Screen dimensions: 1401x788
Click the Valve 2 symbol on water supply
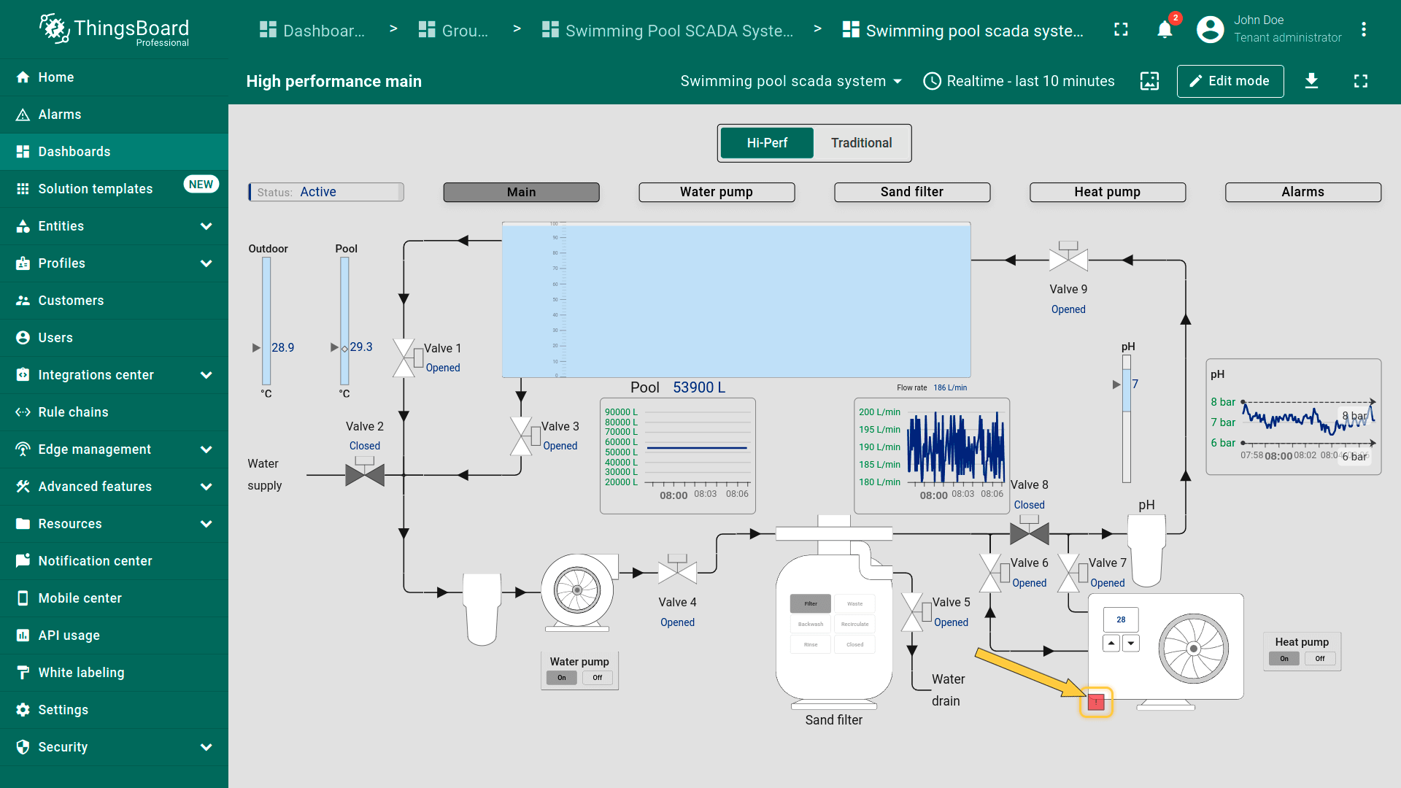365,474
